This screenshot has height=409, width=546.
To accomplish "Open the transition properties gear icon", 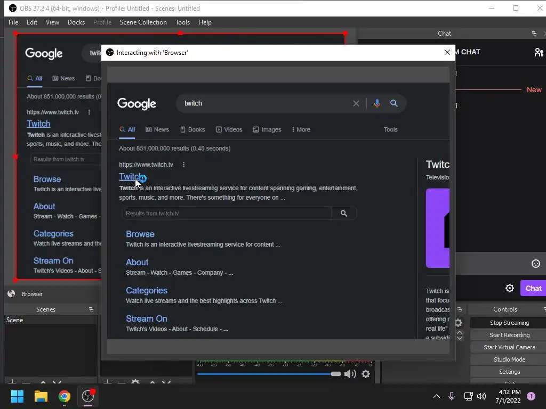I will tap(459, 323).
